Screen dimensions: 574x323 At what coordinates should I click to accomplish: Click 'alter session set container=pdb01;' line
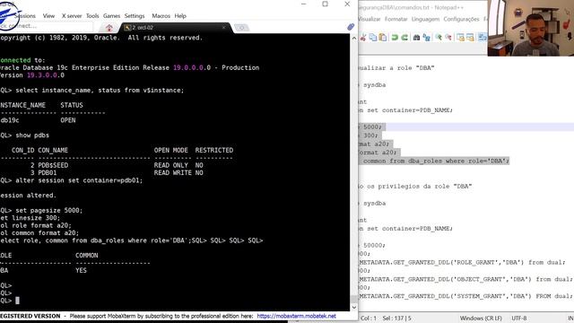click(x=72, y=180)
